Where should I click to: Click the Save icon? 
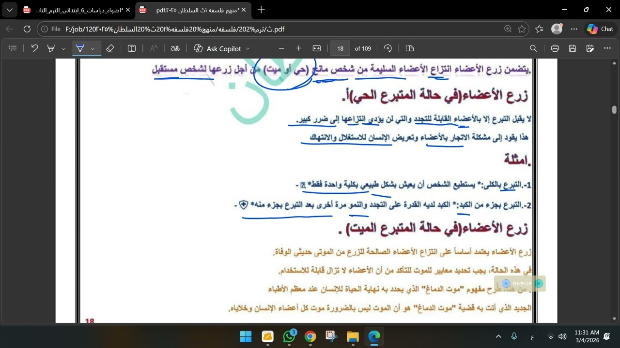click(x=573, y=48)
